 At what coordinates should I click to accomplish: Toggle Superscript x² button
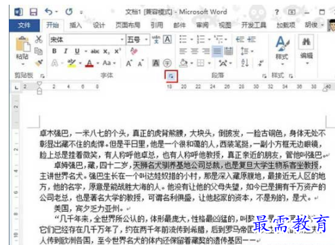(x=118, y=51)
